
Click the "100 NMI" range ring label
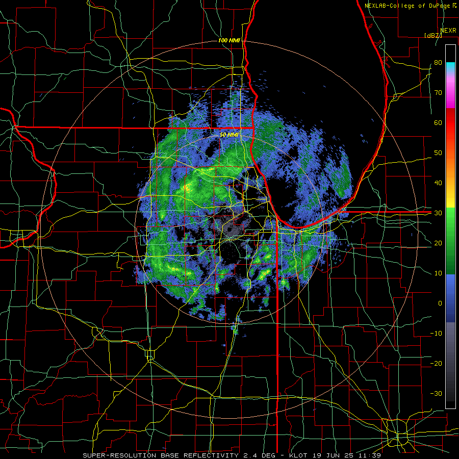click(229, 40)
